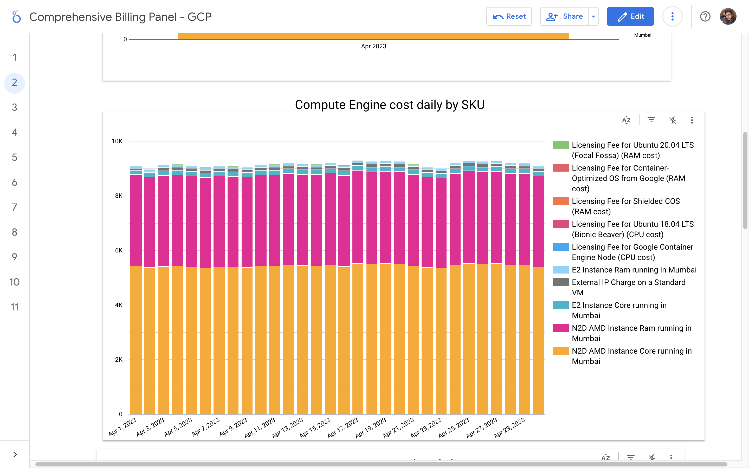Open the Compute Engine chart's three-dot menu
The width and height of the screenshot is (749, 468).
click(x=692, y=120)
